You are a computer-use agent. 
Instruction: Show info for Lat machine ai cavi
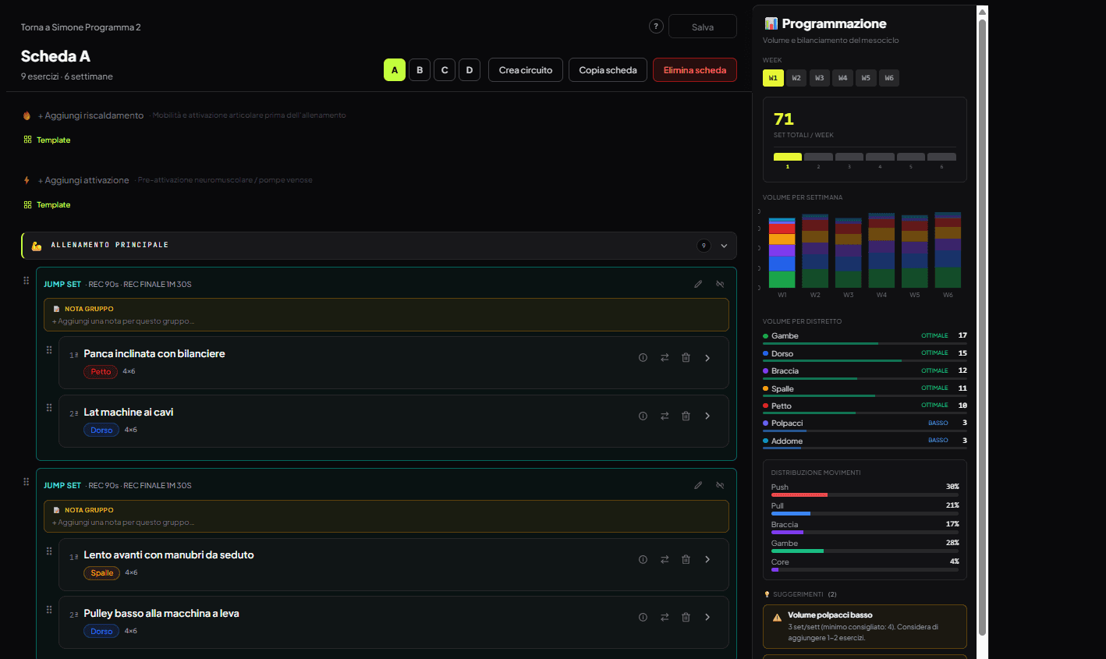click(643, 416)
